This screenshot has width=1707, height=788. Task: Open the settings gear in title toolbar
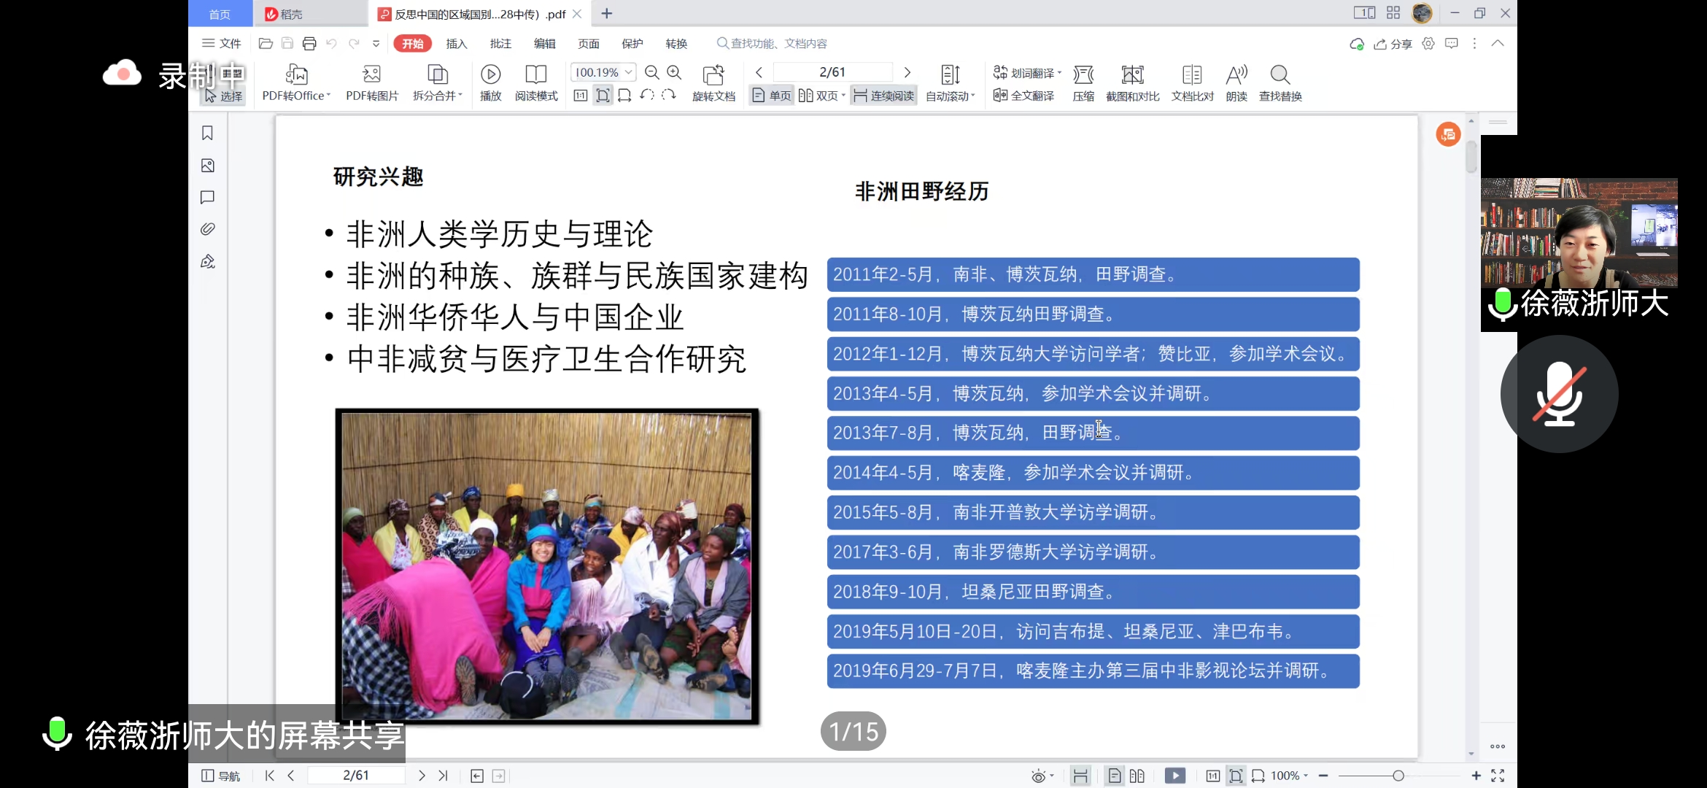(1428, 44)
